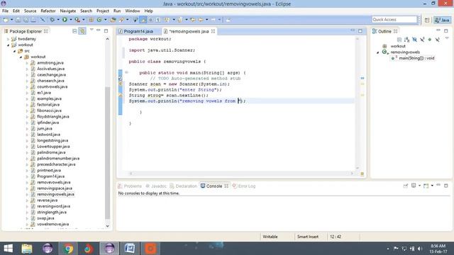Open File Explorer from the taskbar
Viewport: 454px width, 255px height.
pos(27,249)
